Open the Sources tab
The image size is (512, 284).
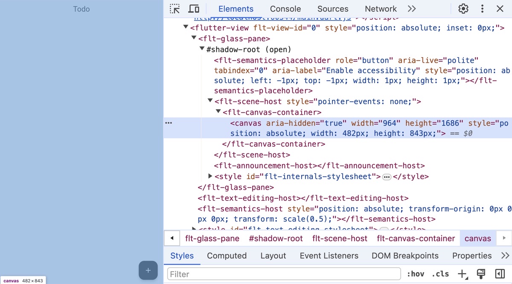tap(333, 9)
